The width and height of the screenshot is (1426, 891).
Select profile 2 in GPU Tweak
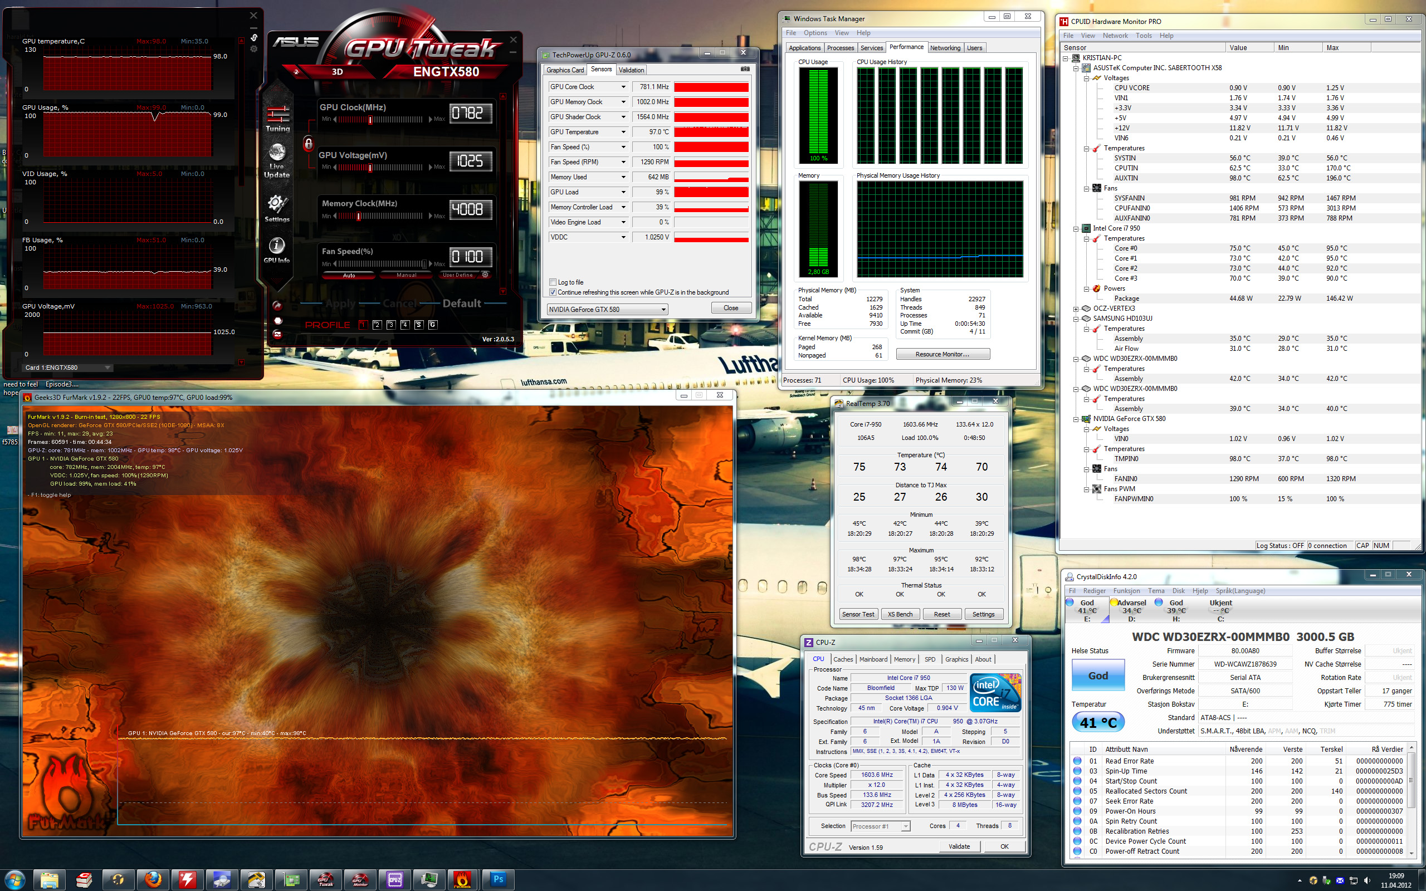point(377,325)
